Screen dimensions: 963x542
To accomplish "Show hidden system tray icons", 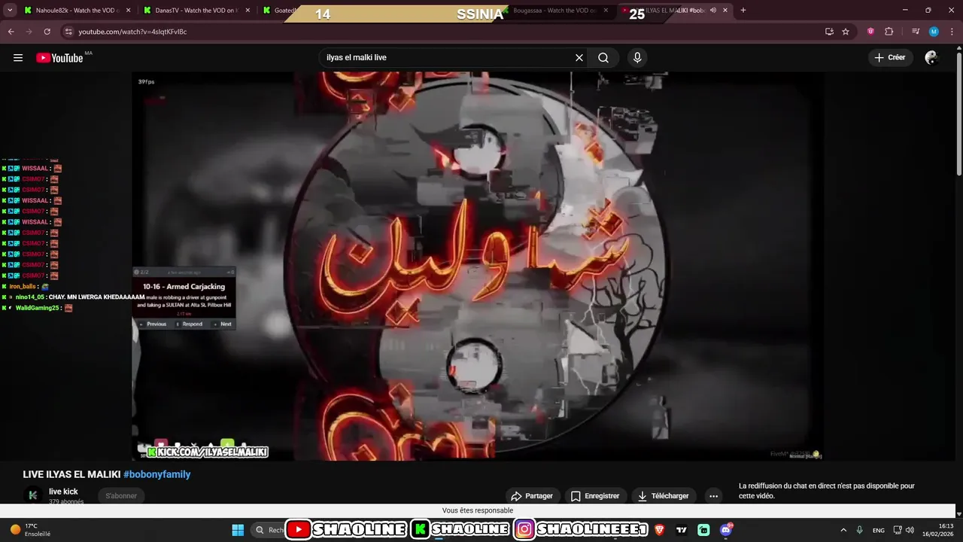I will tap(843, 530).
